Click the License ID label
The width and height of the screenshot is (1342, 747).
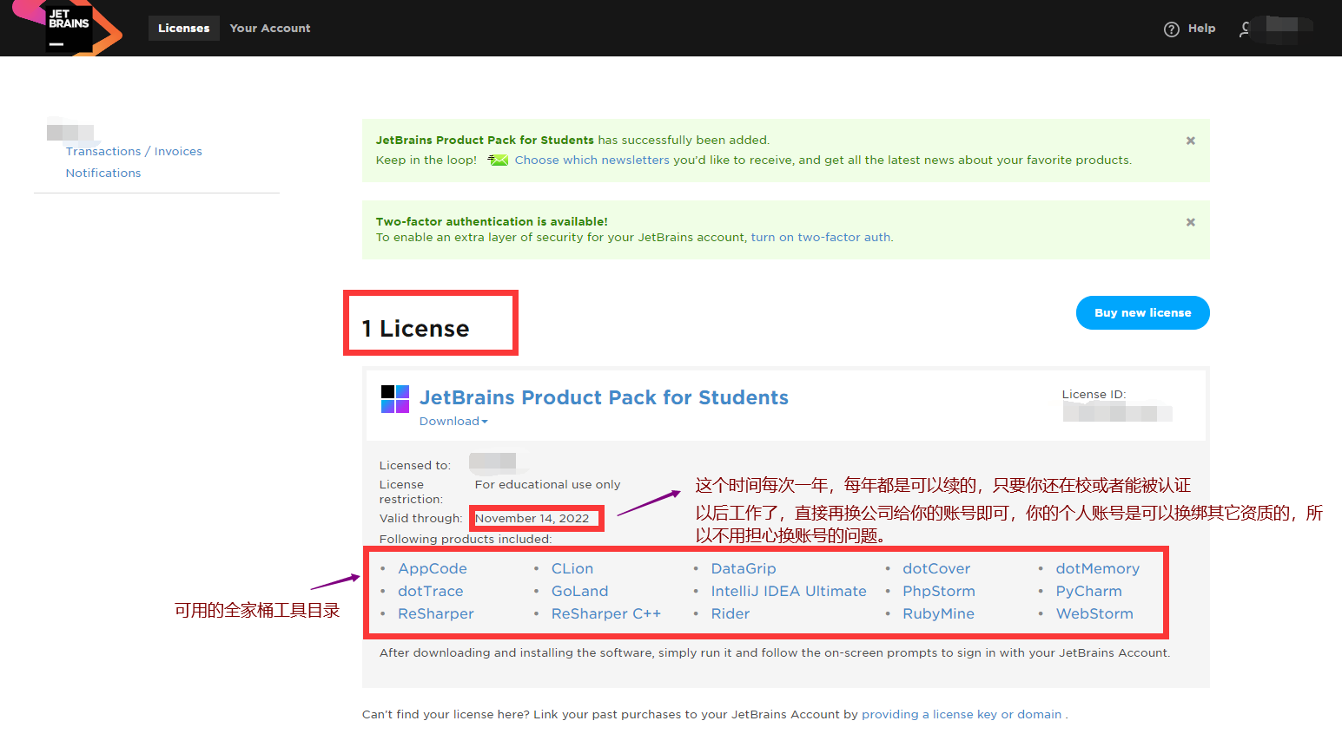(x=1094, y=394)
